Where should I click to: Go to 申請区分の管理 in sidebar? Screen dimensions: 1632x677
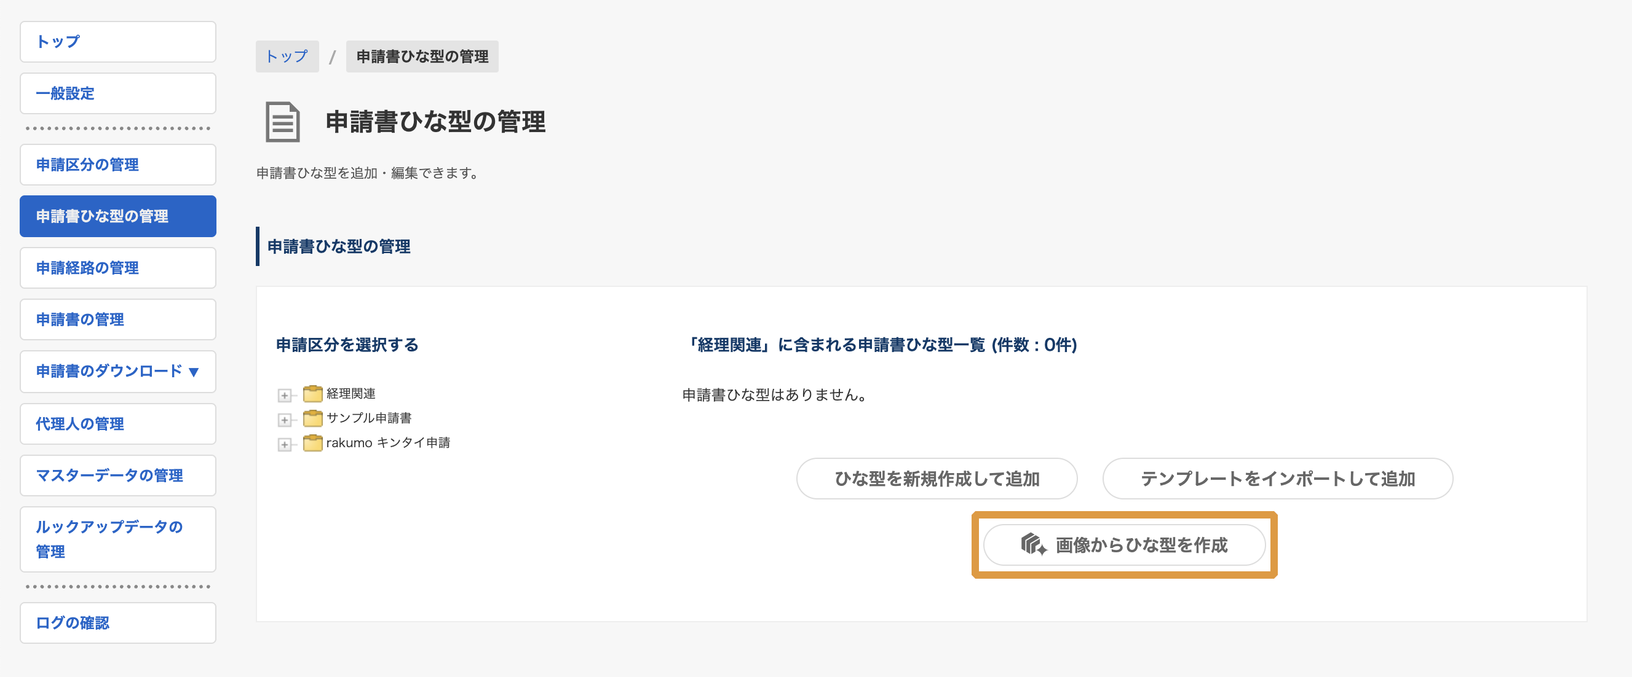[118, 165]
